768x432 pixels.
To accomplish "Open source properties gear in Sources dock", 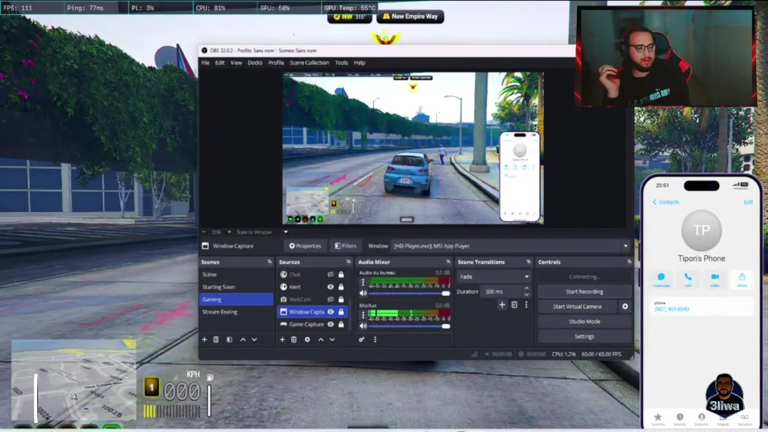I will (307, 340).
